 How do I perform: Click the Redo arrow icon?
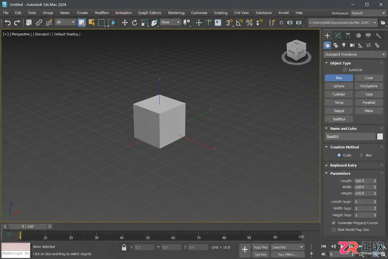(x=17, y=23)
